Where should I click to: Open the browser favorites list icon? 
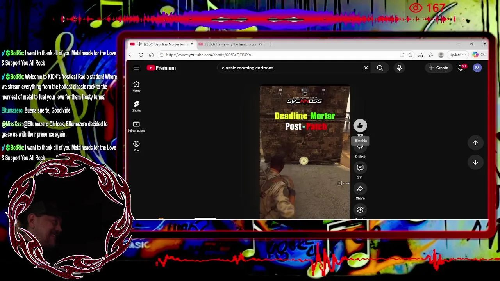coord(430,55)
